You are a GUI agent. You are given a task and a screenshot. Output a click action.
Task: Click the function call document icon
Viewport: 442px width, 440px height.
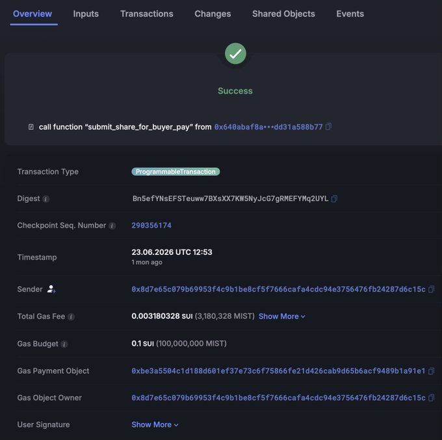tap(31, 127)
